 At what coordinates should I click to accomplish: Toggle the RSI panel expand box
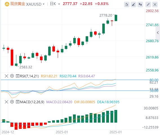click(x=17, y=76)
